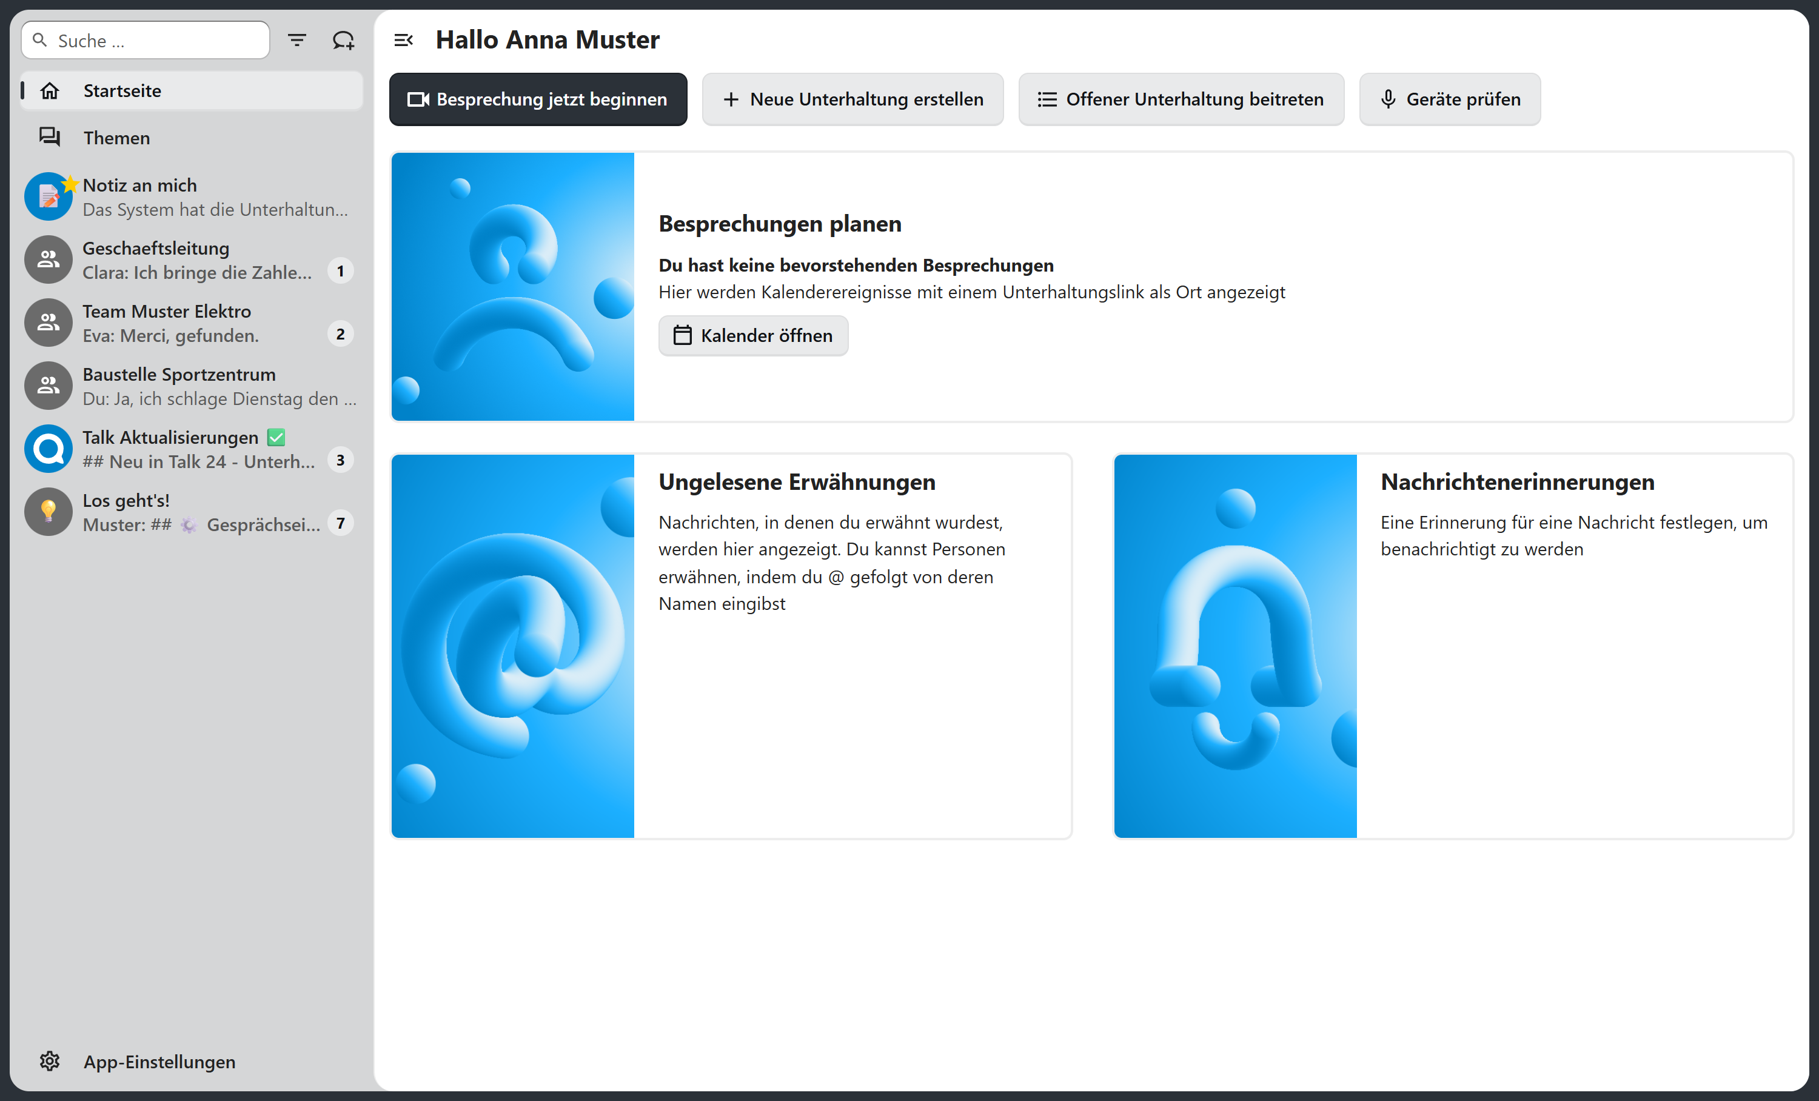Click the home icon for Startseite
This screenshot has height=1101, width=1819.
tap(50, 91)
